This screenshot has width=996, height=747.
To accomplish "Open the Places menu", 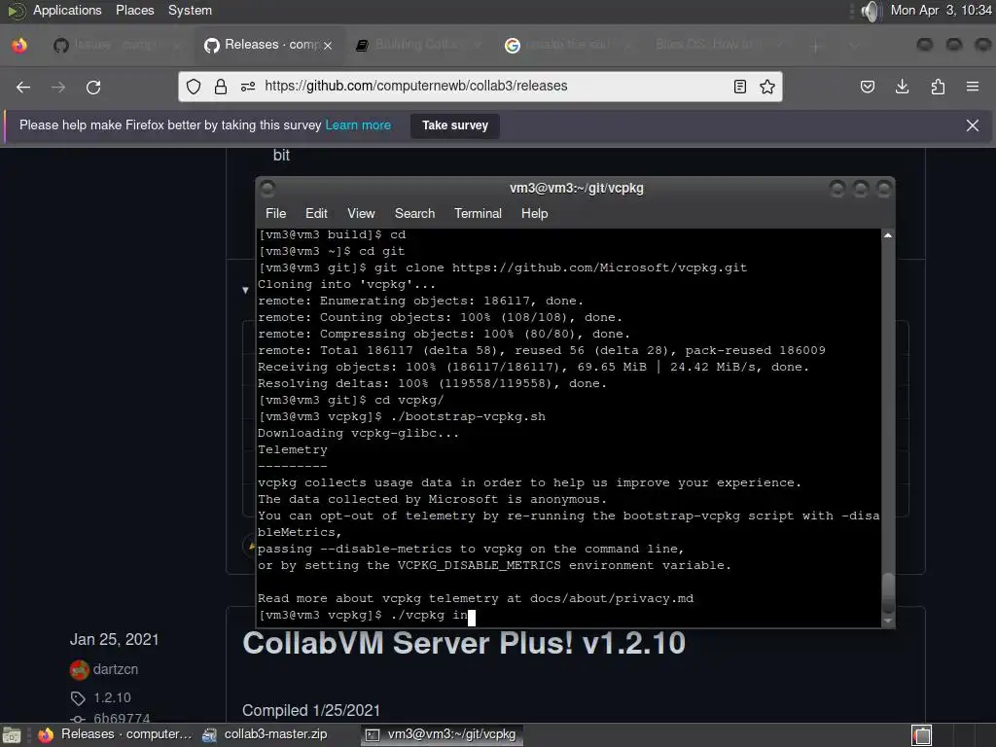I will (x=134, y=10).
